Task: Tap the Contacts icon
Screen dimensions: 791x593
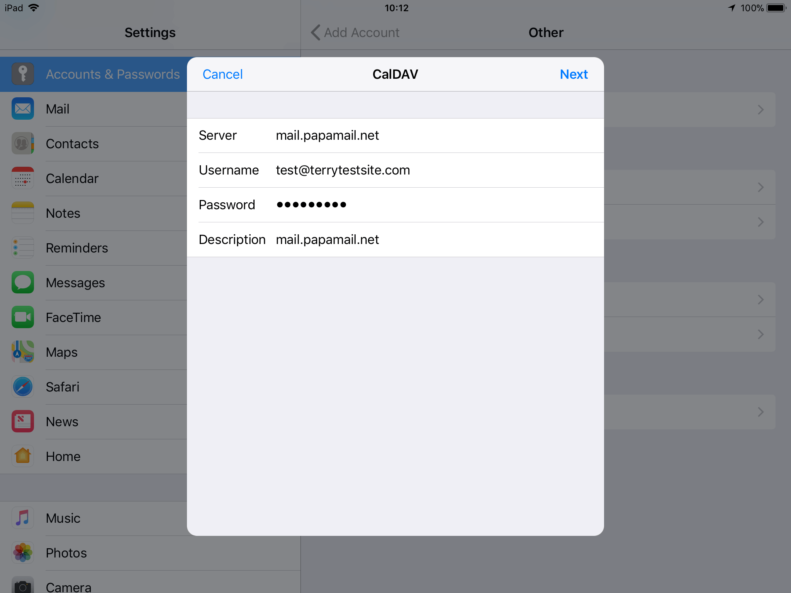Action: point(23,143)
